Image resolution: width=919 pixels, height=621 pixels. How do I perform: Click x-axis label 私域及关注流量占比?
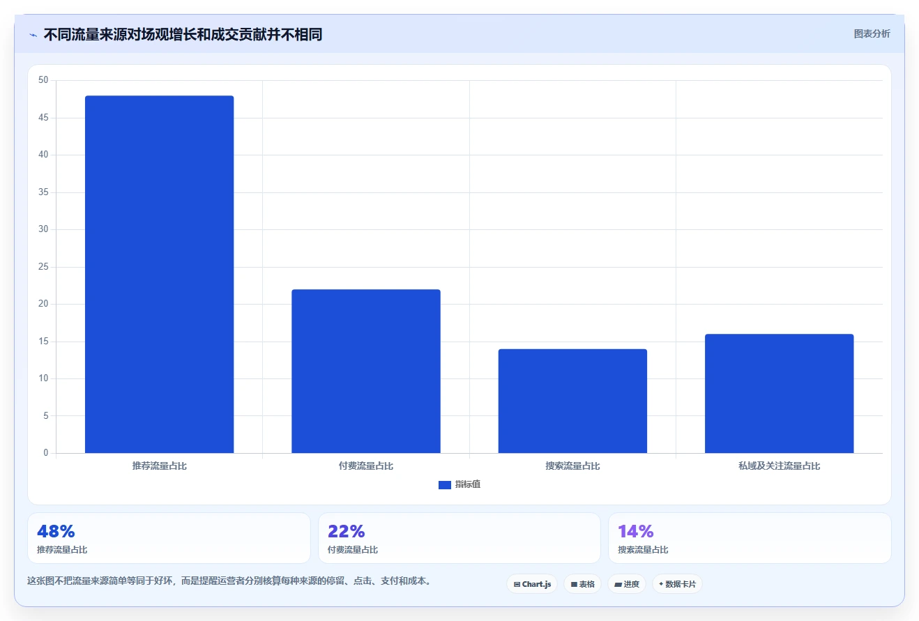pyautogui.click(x=779, y=466)
